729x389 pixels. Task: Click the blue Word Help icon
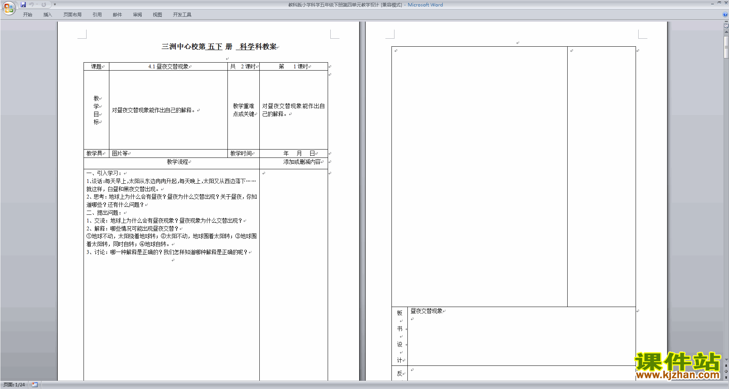(x=725, y=15)
